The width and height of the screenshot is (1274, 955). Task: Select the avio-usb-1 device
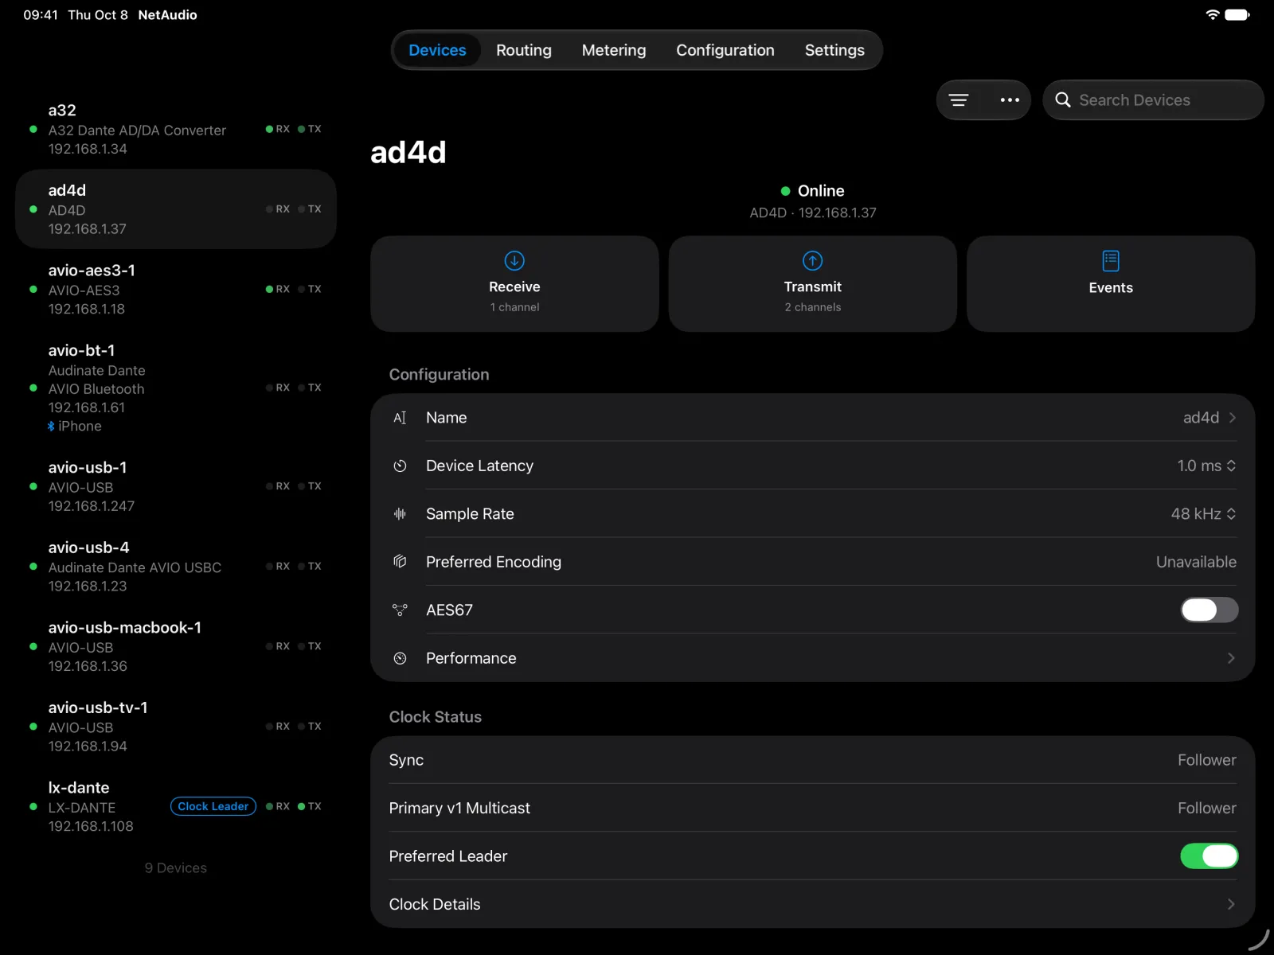point(176,486)
